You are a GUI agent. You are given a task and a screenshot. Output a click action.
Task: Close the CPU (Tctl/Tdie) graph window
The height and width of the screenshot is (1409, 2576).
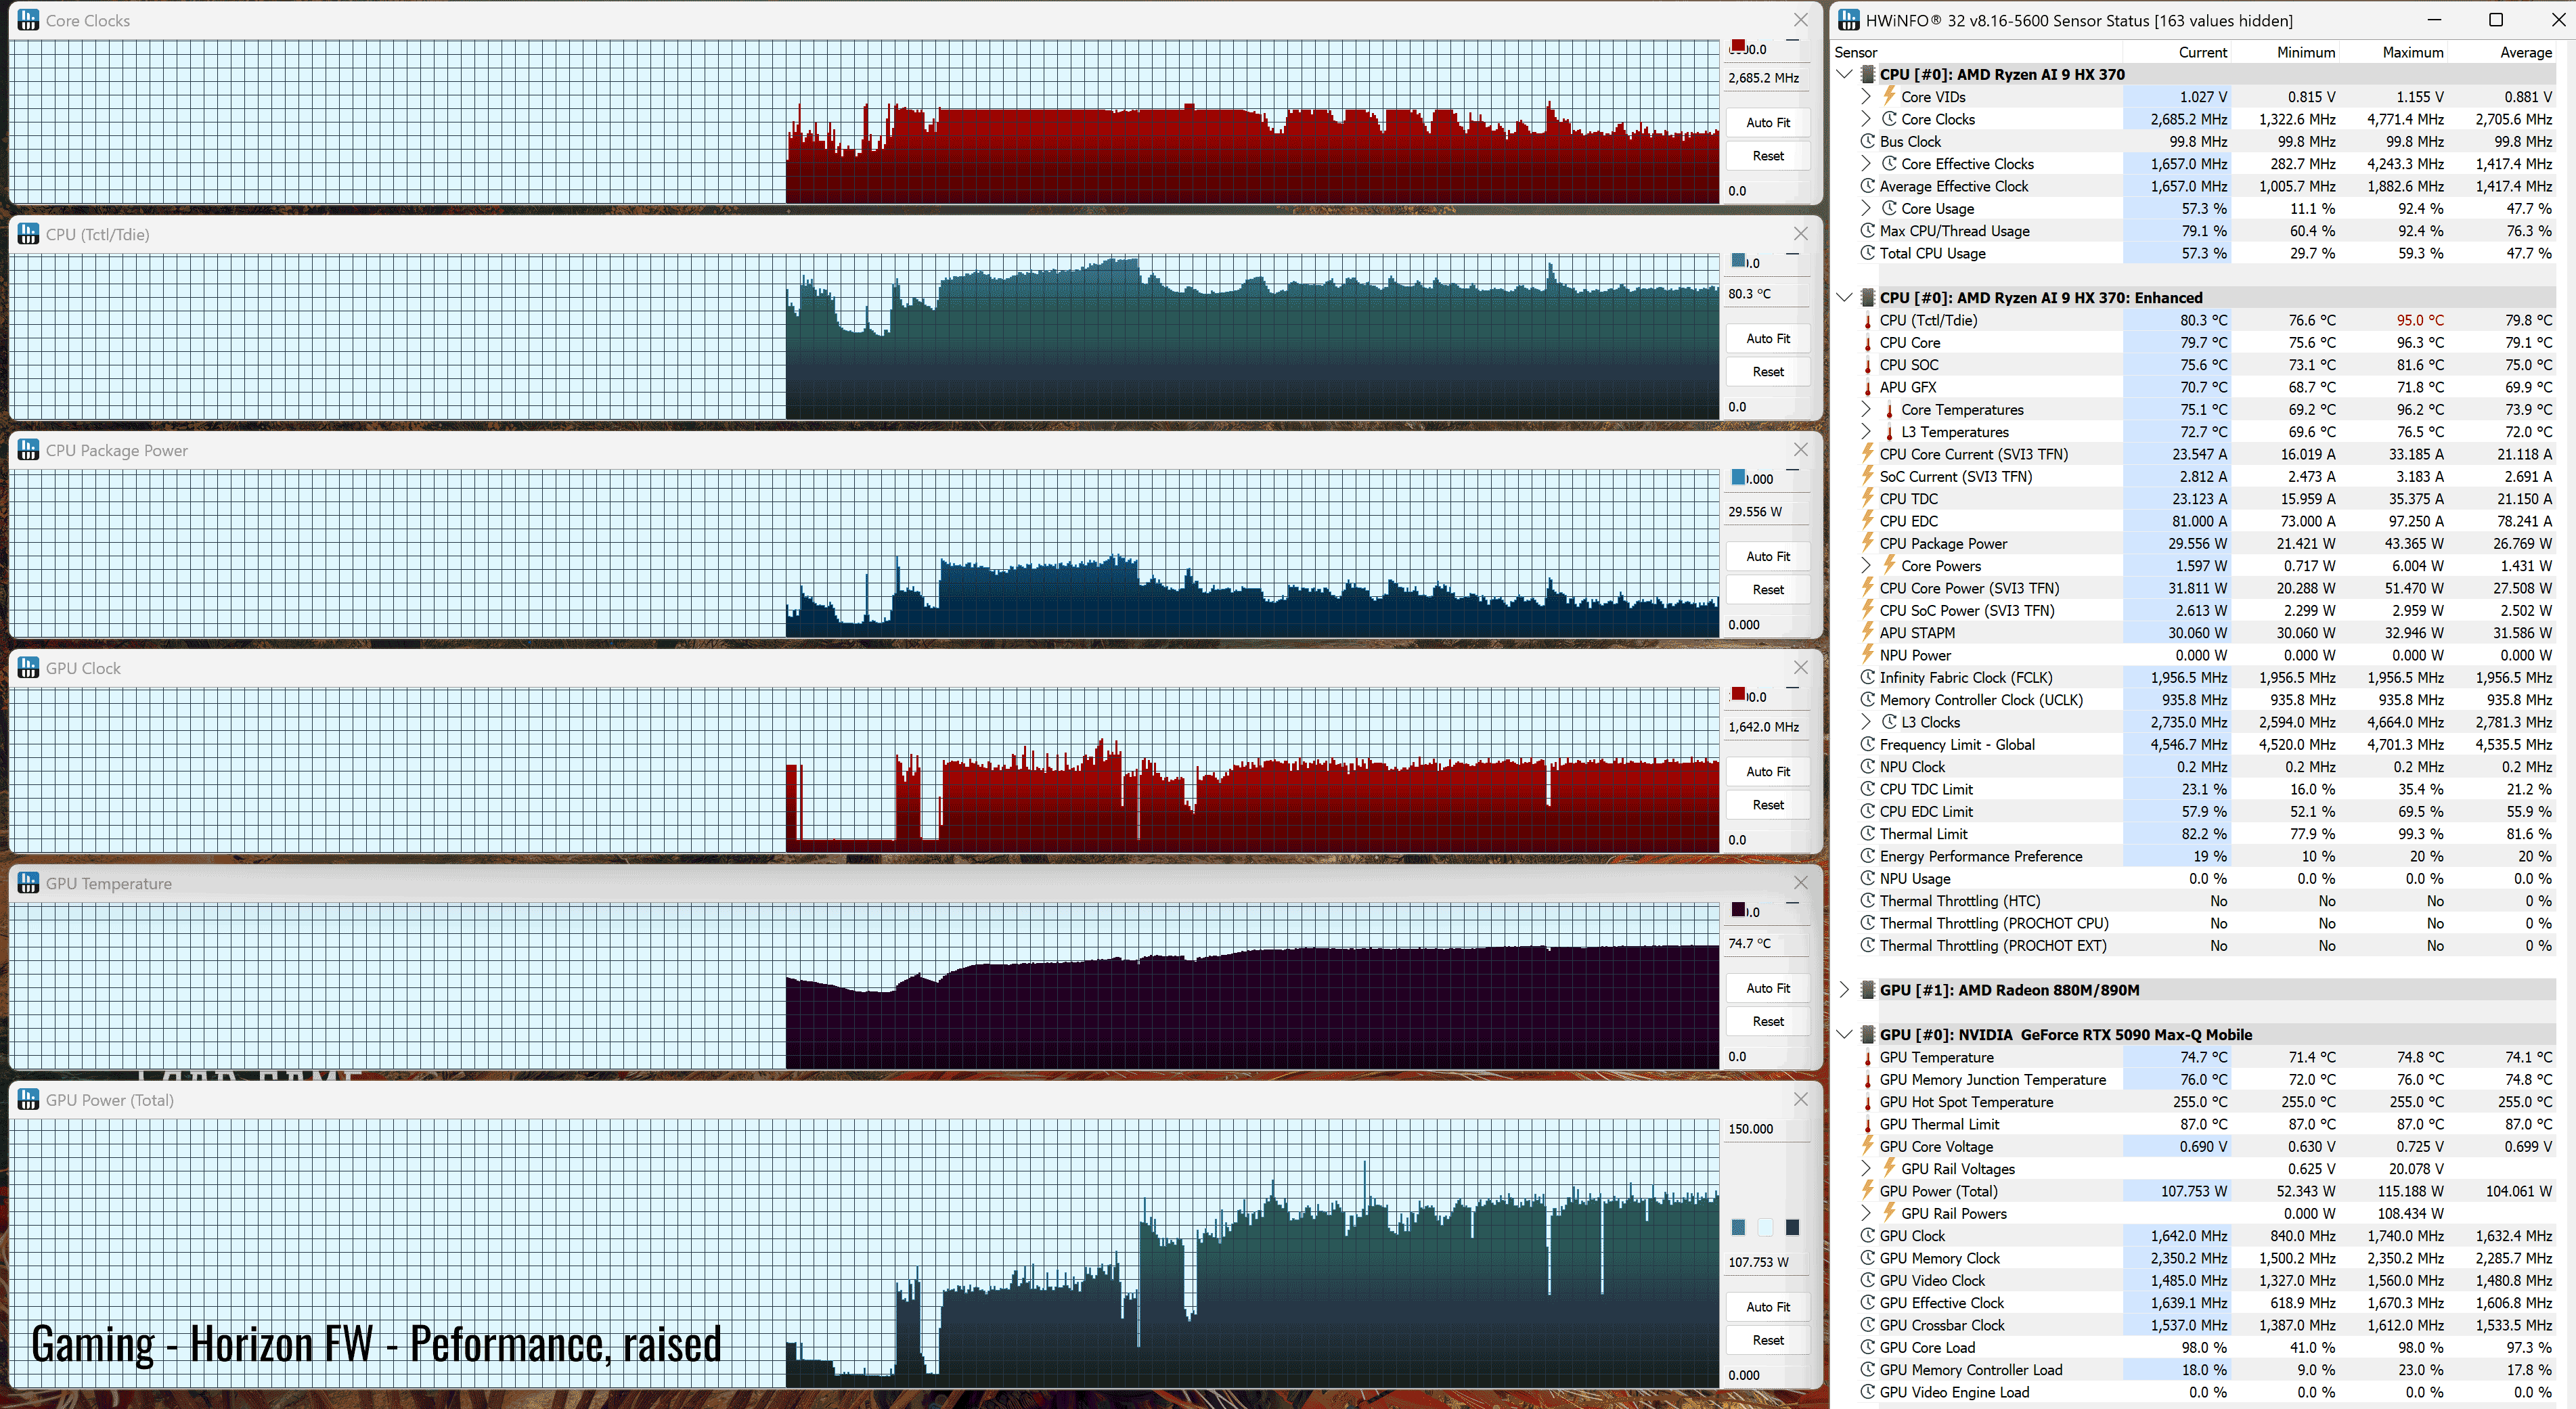click(x=1800, y=234)
